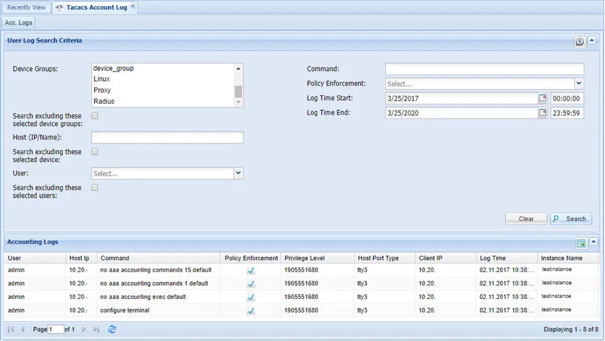
Task: Click policy check mark in 'accounting exec default' row
Action: [x=251, y=297]
